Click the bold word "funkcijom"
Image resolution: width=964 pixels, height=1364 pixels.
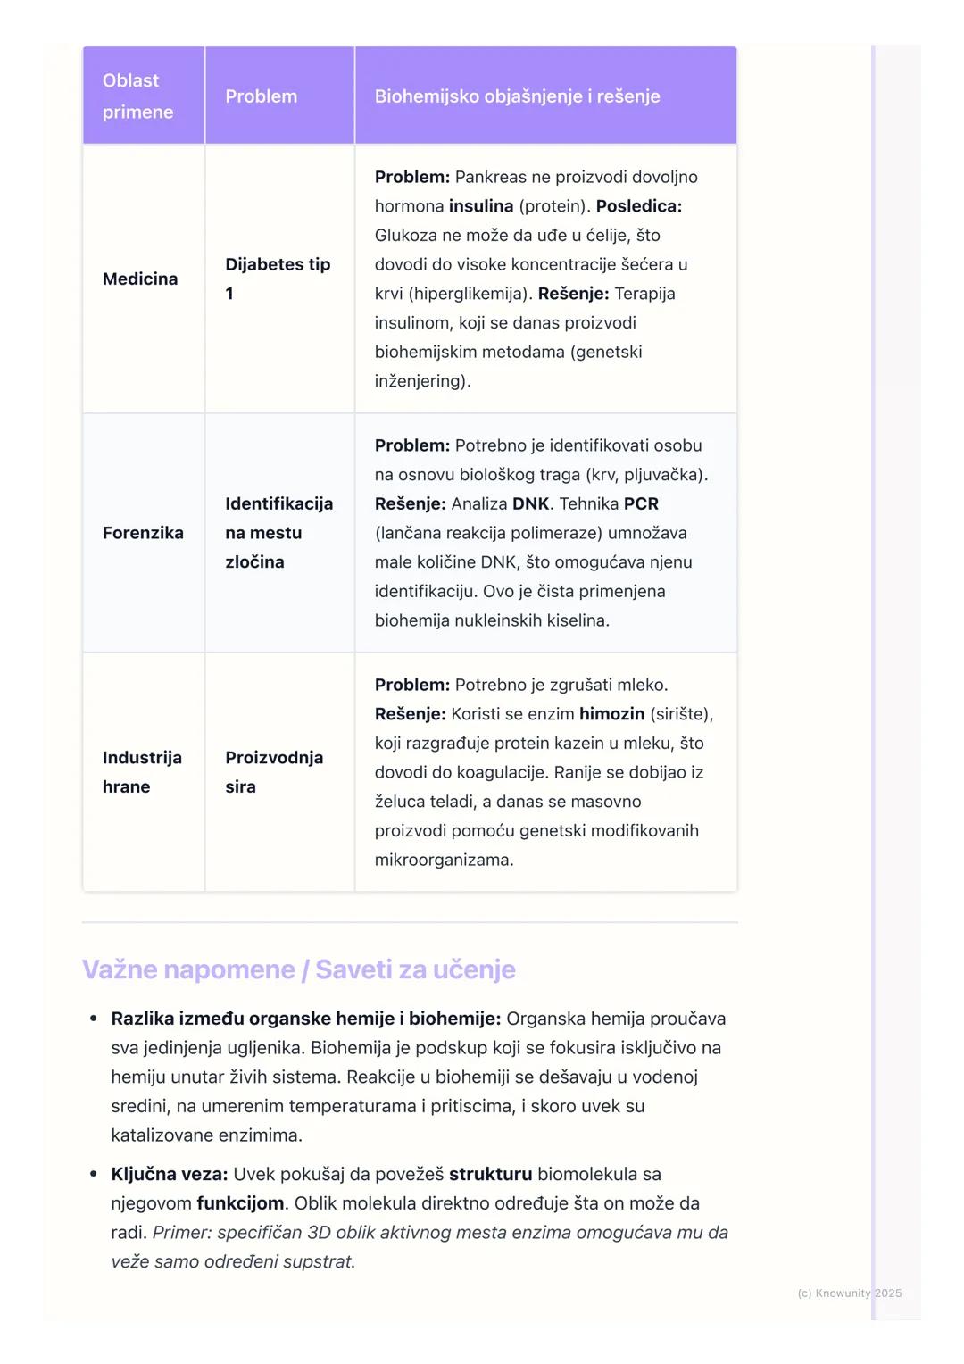(240, 1203)
